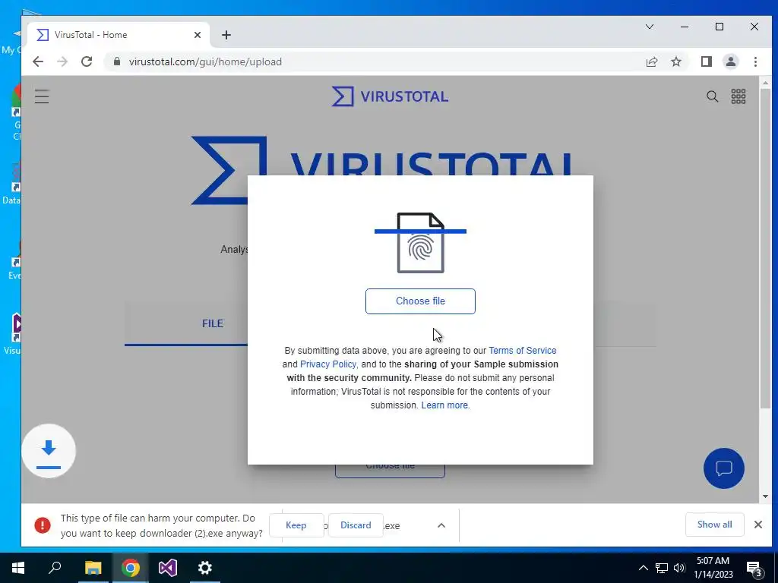Open the Terms of Service link

(x=523, y=351)
